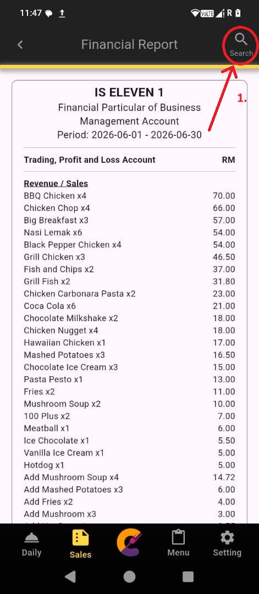Image resolution: width=259 pixels, height=594 pixels.
Task: Go back using the left chevron
Action: point(20,45)
